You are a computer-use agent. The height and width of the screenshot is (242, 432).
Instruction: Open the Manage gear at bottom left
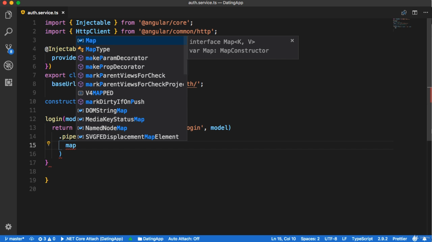pos(9,227)
